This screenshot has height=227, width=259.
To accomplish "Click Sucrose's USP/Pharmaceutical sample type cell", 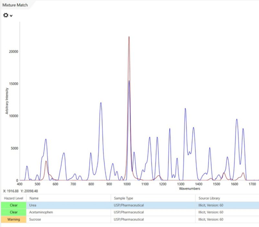I will (x=129, y=220).
